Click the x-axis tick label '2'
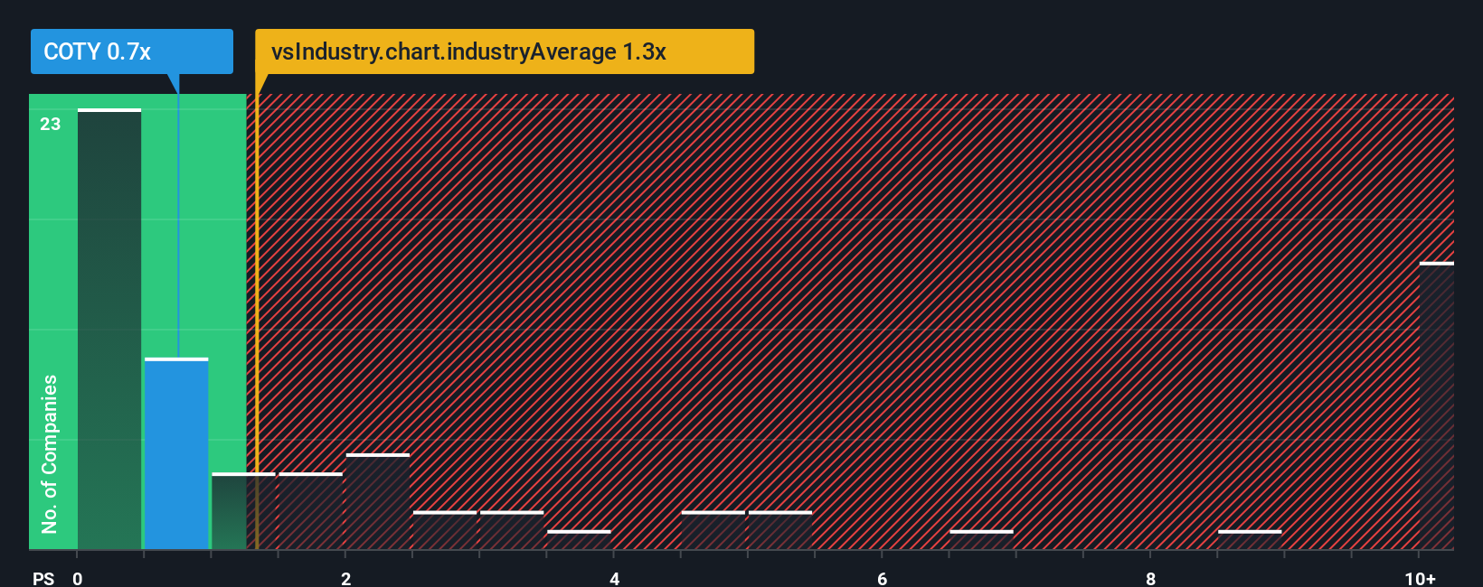This screenshot has height=587, width=1483. coord(346,579)
